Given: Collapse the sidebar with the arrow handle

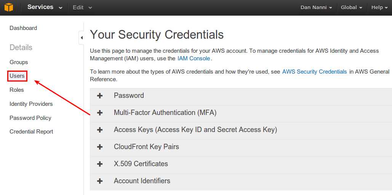Looking at the screenshot, I should [81, 38].
